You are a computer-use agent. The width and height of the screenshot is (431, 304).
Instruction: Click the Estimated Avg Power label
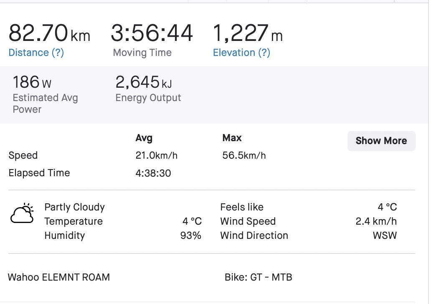pyautogui.click(x=46, y=103)
